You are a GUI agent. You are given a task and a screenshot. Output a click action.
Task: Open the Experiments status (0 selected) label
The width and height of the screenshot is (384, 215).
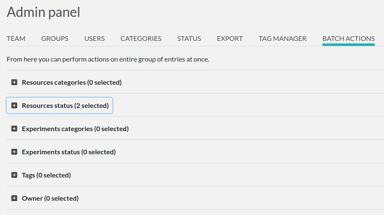(69, 152)
